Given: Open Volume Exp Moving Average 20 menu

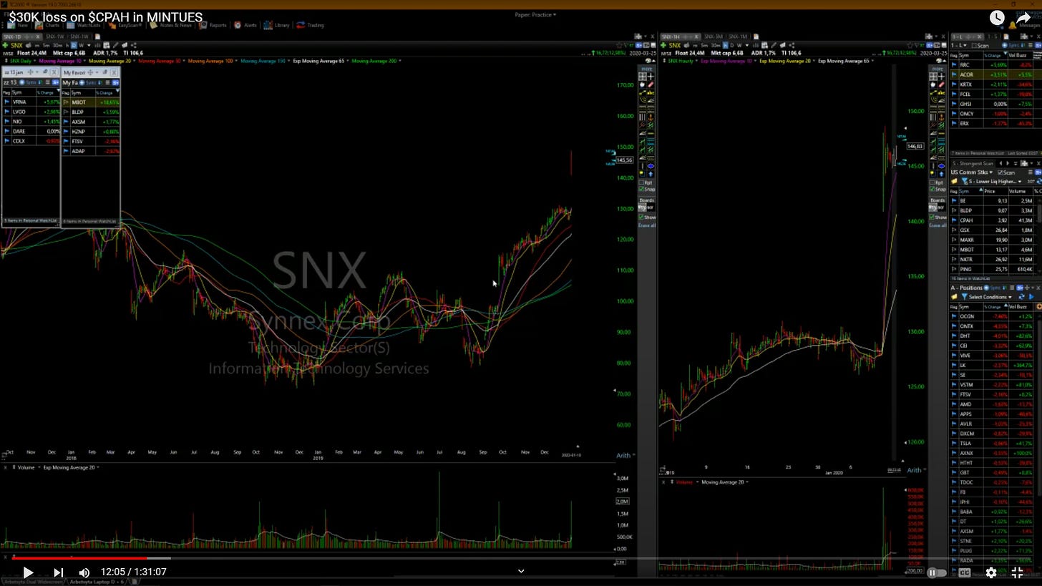Looking at the screenshot, I should point(71,467).
